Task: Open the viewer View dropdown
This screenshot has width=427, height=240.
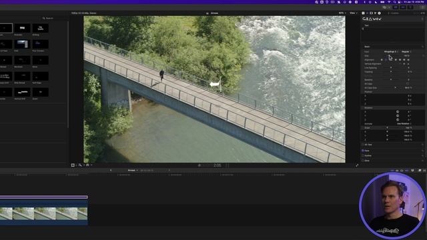Action: coord(353,13)
